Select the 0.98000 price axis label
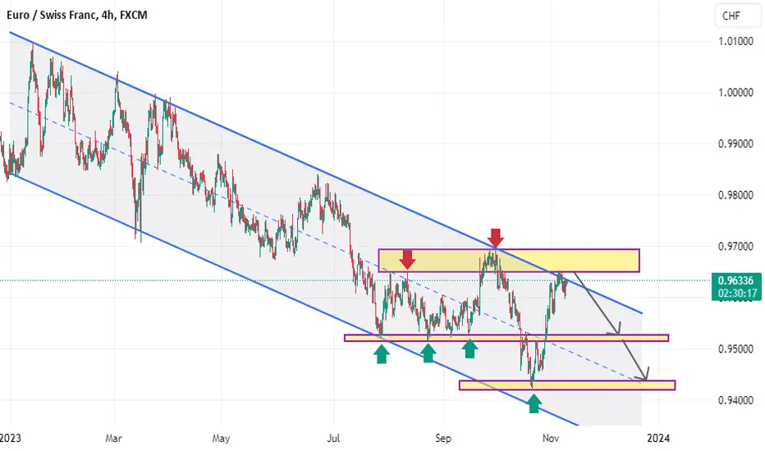The image size is (765, 451). (735, 195)
